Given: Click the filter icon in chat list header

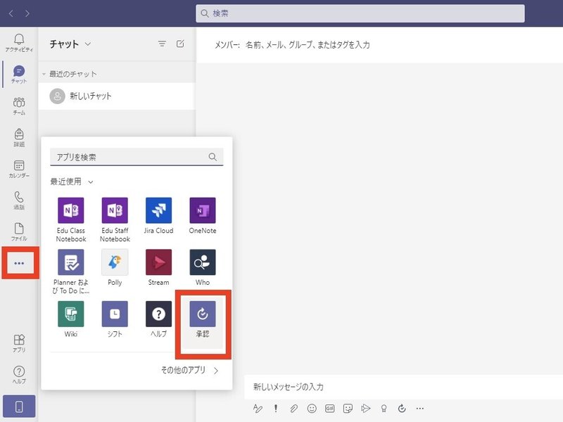Looking at the screenshot, I should (162, 44).
